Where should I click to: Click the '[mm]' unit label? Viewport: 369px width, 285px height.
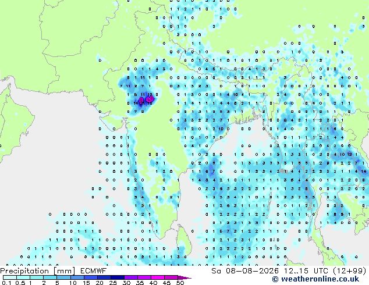64,271
